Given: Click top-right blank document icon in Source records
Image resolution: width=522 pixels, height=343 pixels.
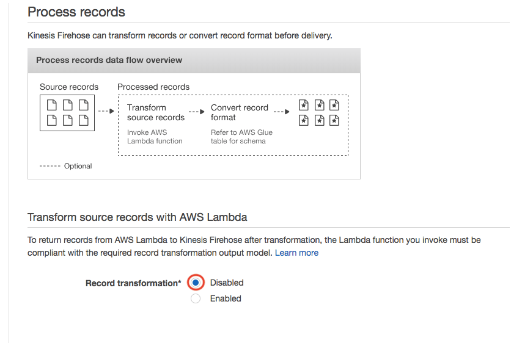Looking at the screenshot, I should click(84, 105).
